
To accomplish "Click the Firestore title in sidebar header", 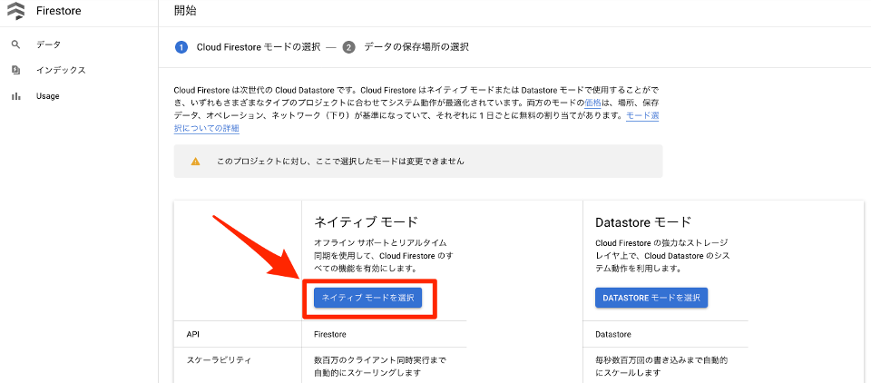I will click(58, 11).
